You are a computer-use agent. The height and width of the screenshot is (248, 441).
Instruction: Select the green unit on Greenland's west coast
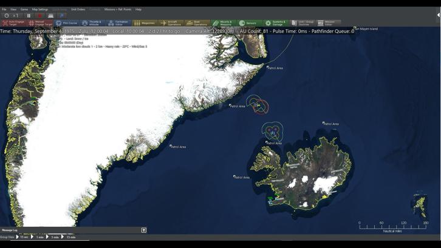pos(34,100)
